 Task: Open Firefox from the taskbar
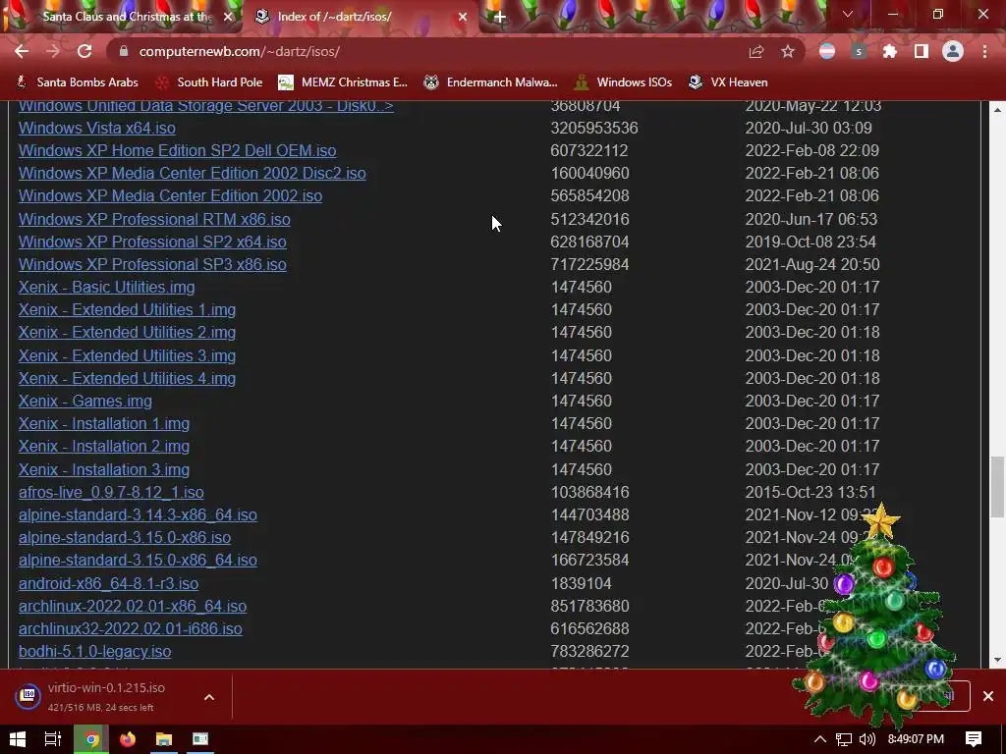[128, 739]
